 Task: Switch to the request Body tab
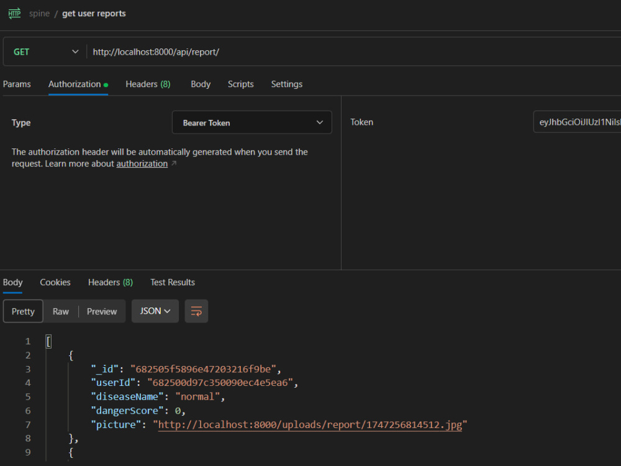(x=201, y=84)
